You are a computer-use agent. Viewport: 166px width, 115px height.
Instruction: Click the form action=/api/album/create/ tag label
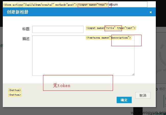[x=40, y=5]
